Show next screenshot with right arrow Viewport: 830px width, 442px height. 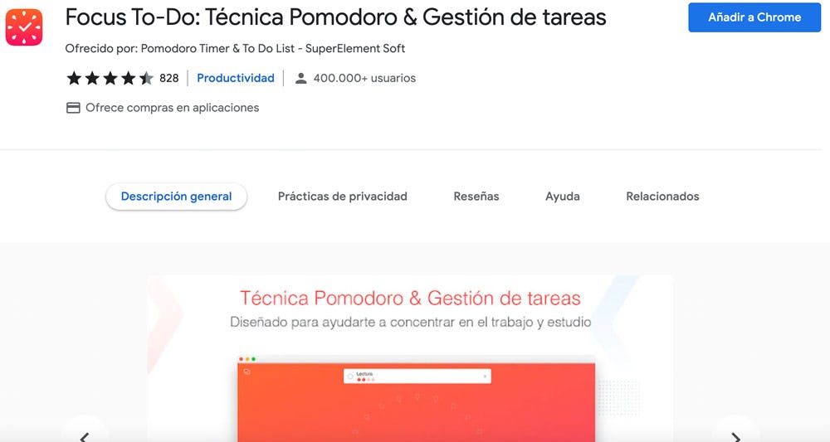click(x=735, y=433)
